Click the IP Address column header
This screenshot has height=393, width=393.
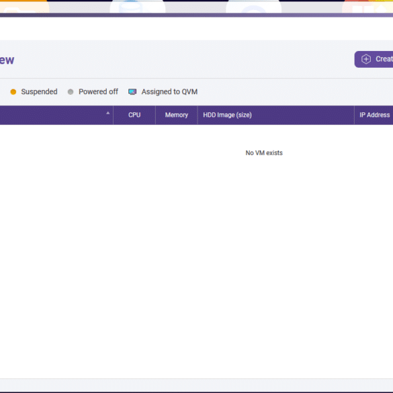click(374, 115)
